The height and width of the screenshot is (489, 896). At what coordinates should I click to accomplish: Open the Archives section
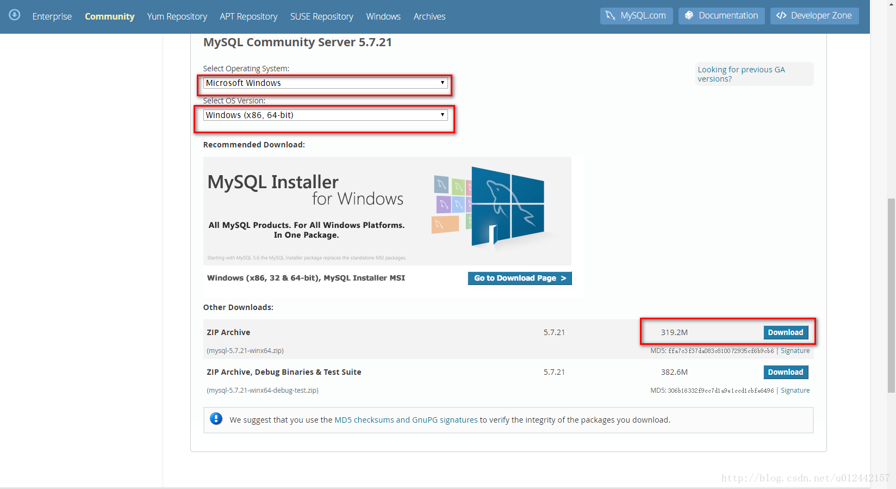pyautogui.click(x=430, y=16)
